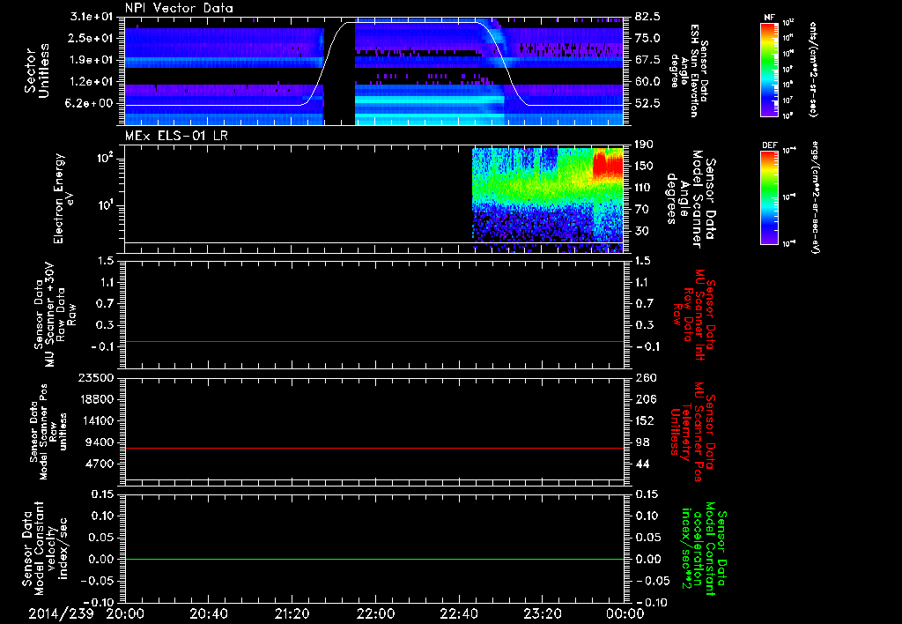Click the '150' scanner angle tick label
Image resolution: width=902 pixels, height=624 pixels.
click(x=644, y=167)
